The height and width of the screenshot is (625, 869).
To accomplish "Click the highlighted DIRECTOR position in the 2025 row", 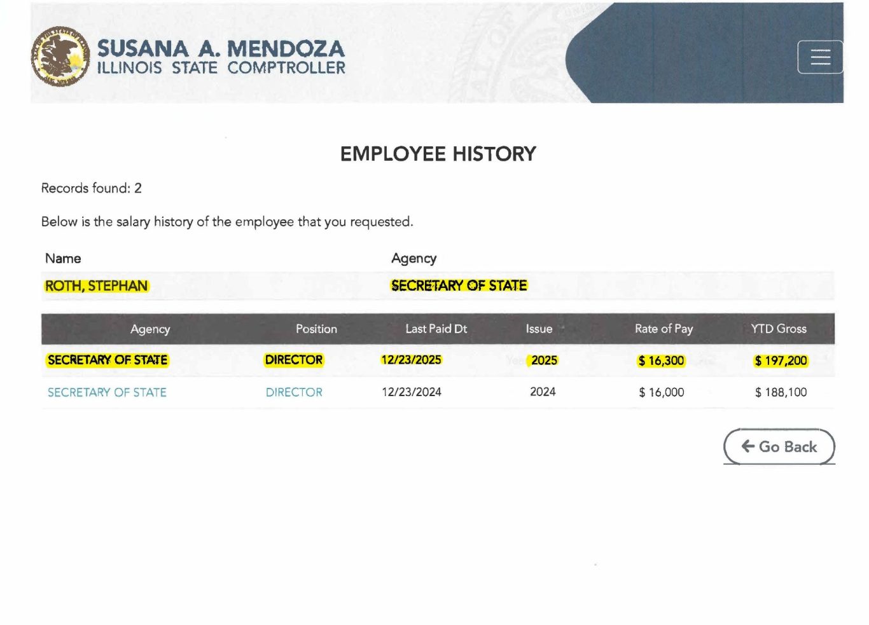I will pyautogui.click(x=294, y=360).
